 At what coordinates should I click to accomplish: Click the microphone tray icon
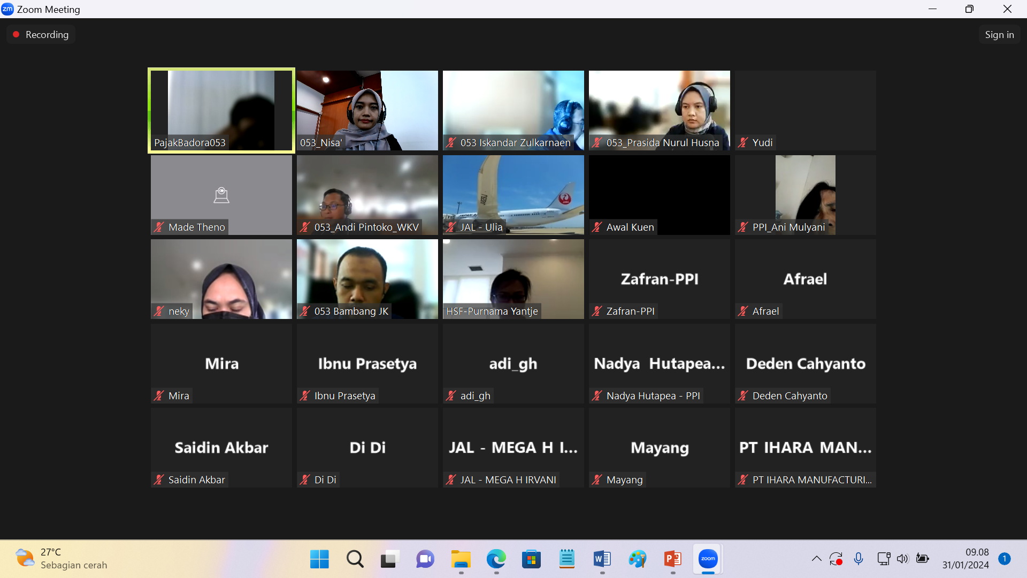[x=859, y=559]
